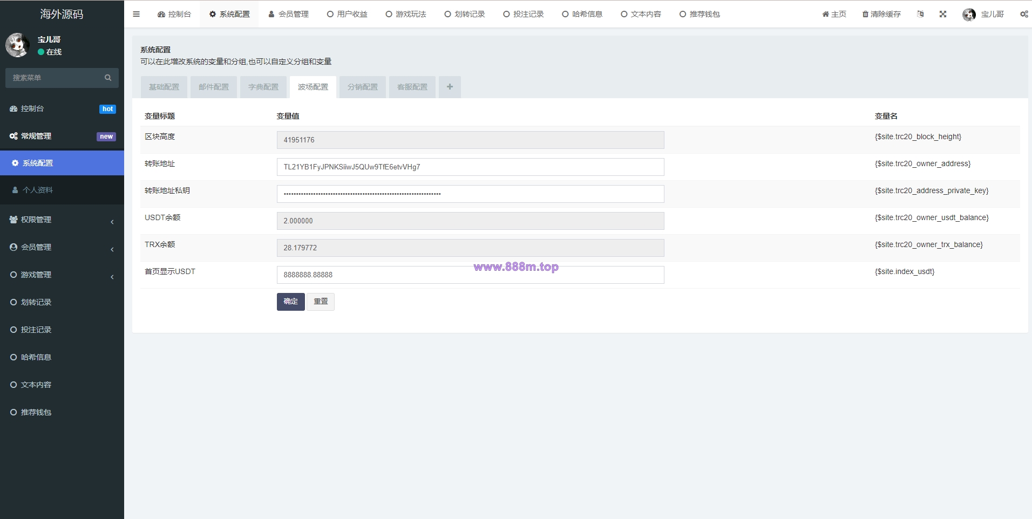Viewport: 1032px width, 519px height.
Task: Switch to 基础配置 config tab
Action: (x=164, y=87)
